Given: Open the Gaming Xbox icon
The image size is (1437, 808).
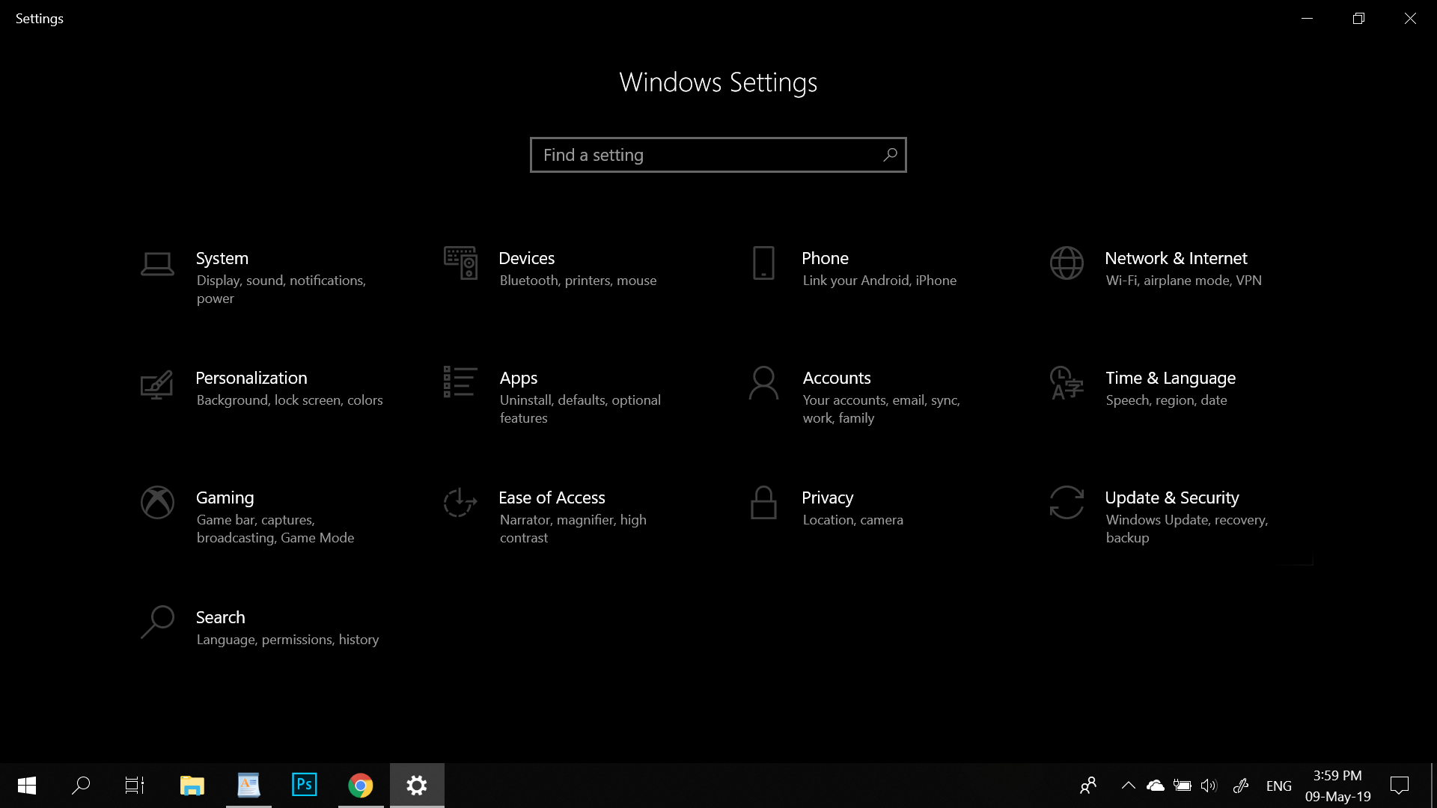Looking at the screenshot, I should pyautogui.click(x=157, y=502).
